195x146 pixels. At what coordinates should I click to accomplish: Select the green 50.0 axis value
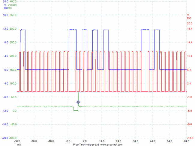point(13,97)
